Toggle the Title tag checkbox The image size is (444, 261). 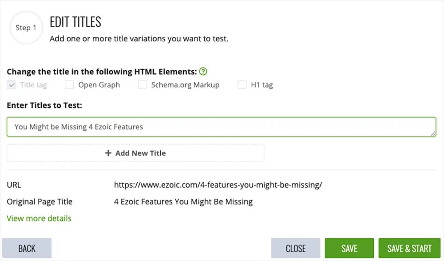pyautogui.click(x=12, y=85)
